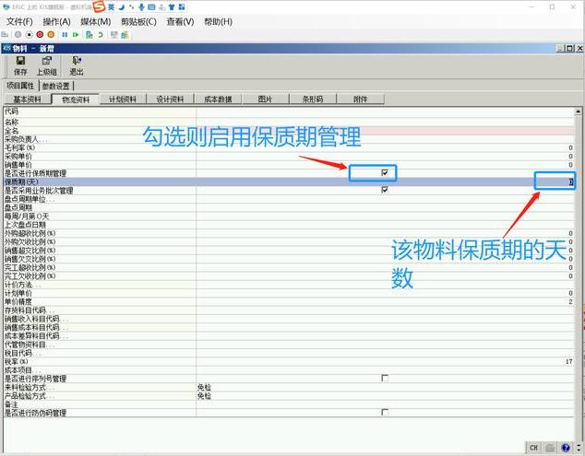The height and width of the screenshot is (456, 585).
Task: Switch to the 基本资料 tab
Action: pos(28,99)
